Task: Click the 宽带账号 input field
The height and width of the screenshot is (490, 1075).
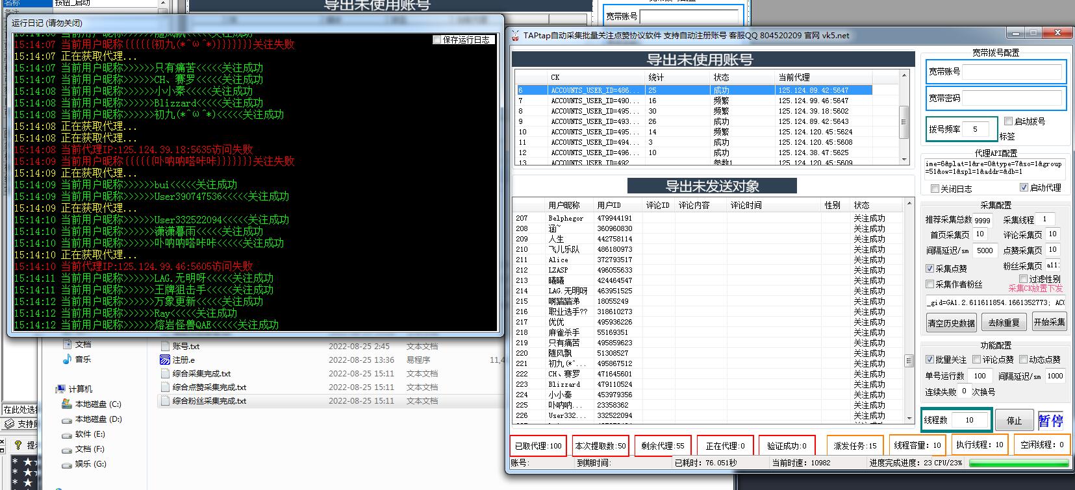Action: coord(1013,72)
